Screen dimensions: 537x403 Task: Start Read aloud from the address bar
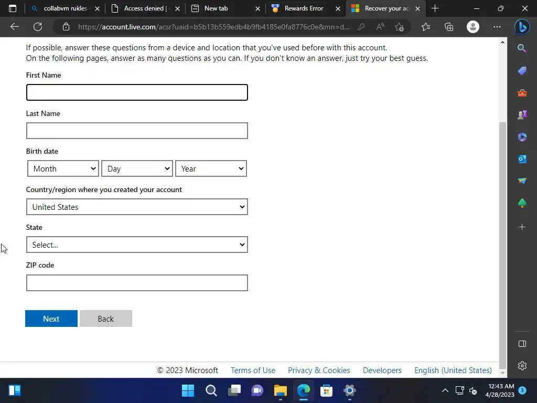click(380, 27)
